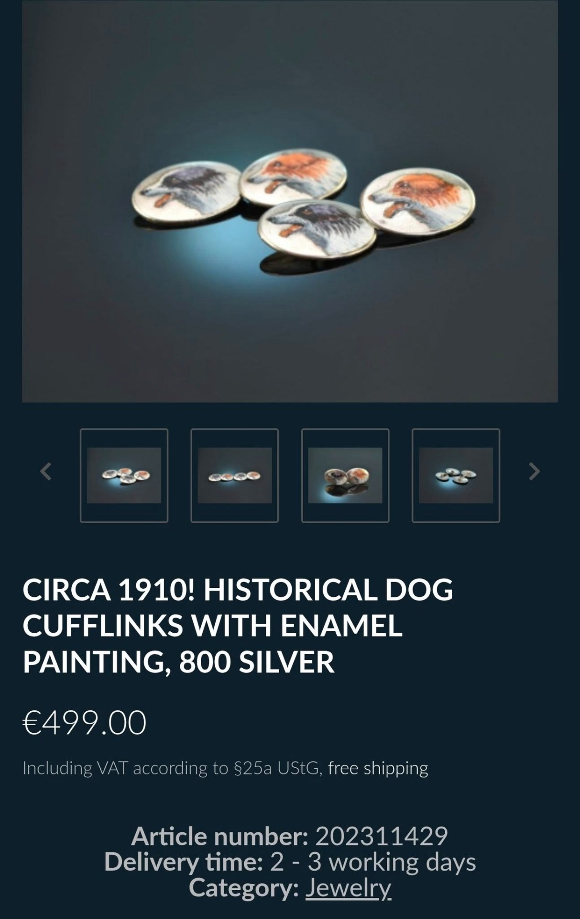Advance the thumbnail carousel with right chevron
Viewport: 580px width, 919px height.
pyautogui.click(x=534, y=471)
